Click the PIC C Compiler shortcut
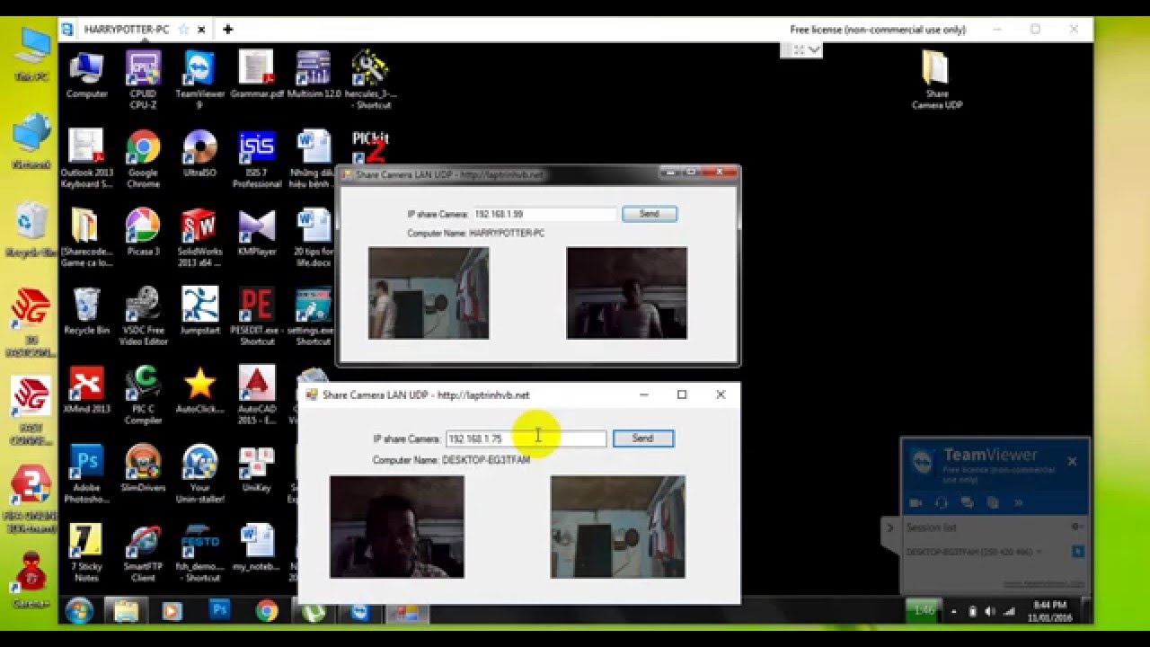The height and width of the screenshot is (647, 1150). [x=143, y=394]
